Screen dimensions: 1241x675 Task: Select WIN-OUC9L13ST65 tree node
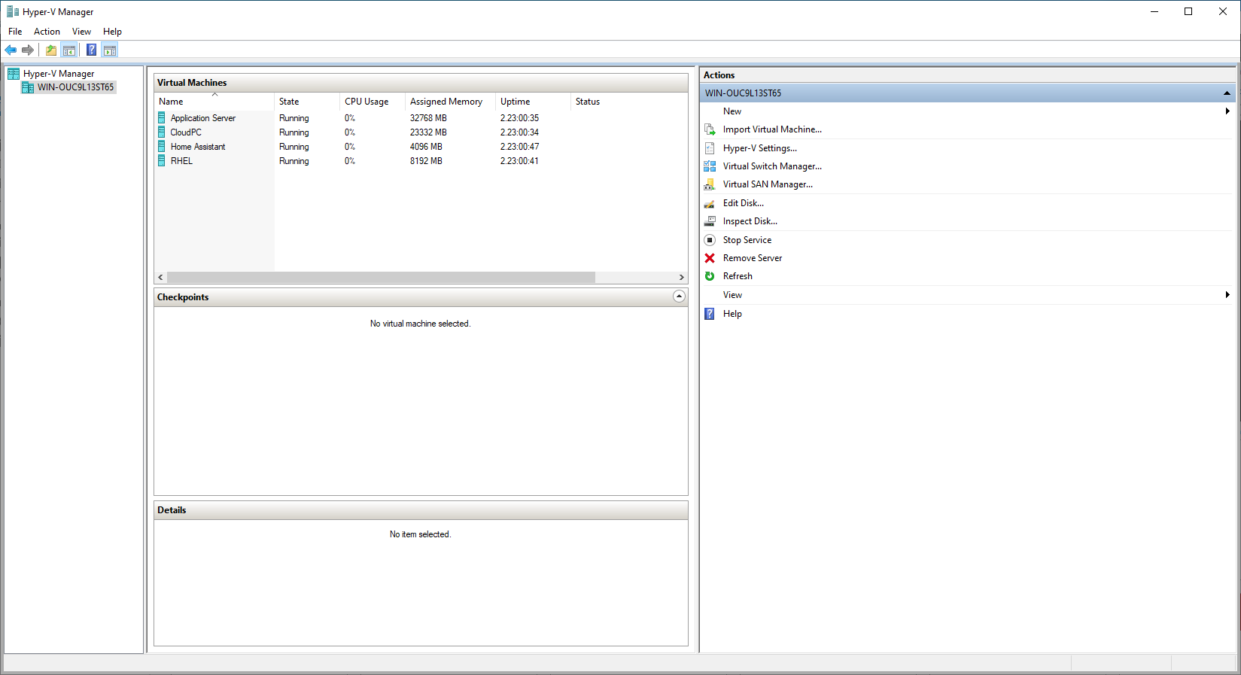[x=76, y=87]
